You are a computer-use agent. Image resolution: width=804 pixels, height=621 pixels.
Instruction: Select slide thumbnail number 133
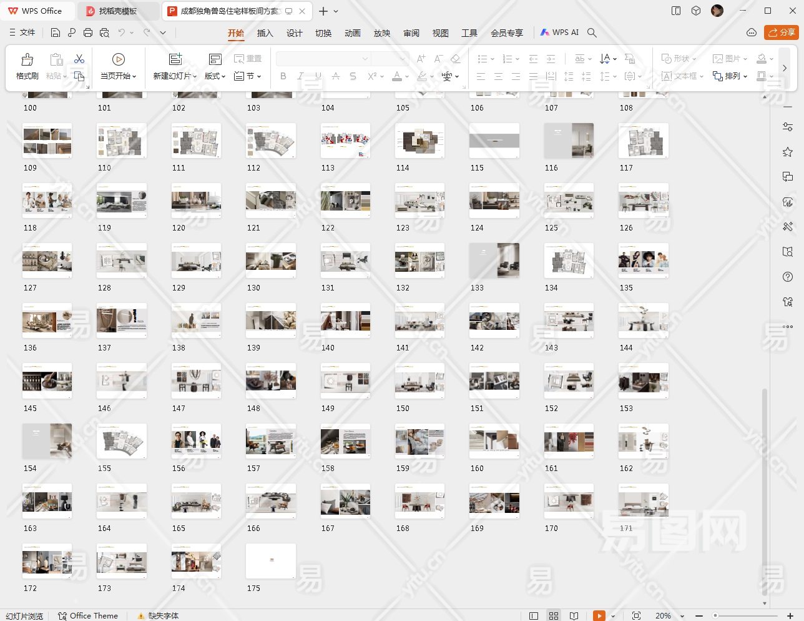click(494, 261)
